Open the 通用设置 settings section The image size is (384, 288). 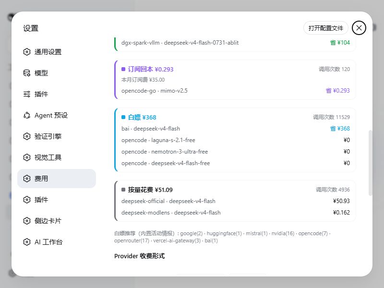pyautogui.click(x=57, y=52)
